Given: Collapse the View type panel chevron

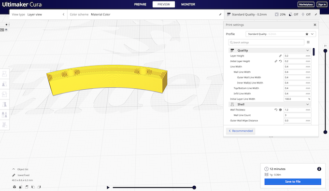Looking at the screenshot, I should tap(63, 14).
